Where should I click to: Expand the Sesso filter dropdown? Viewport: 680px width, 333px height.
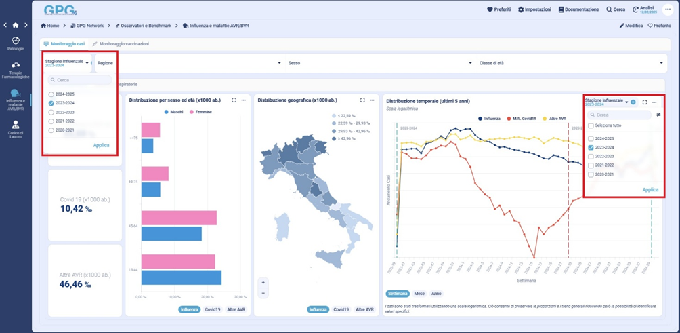pyautogui.click(x=471, y=63)
